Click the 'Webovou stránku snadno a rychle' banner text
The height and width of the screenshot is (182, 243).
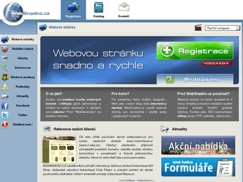[x=98, y=59]
